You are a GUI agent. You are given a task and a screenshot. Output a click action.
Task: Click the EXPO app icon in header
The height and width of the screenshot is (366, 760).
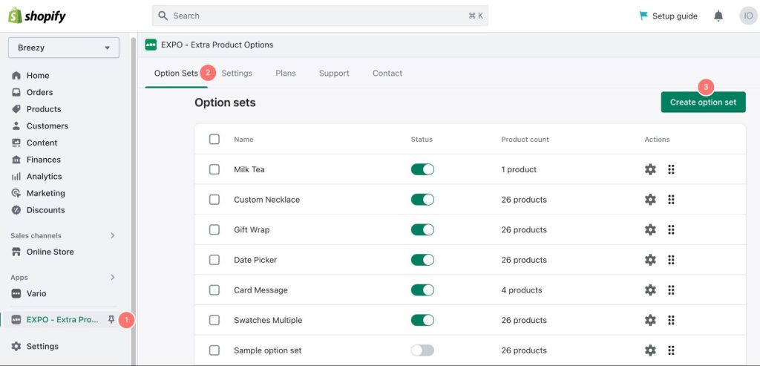pos(151,45)
